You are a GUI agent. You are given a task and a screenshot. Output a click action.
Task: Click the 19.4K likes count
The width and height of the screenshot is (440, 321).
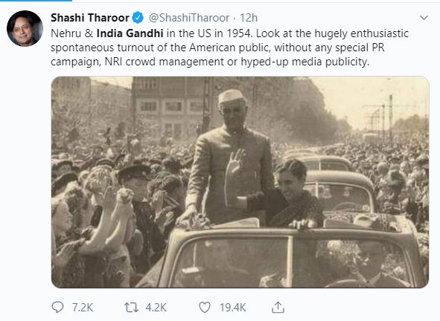tap(233, 308)
